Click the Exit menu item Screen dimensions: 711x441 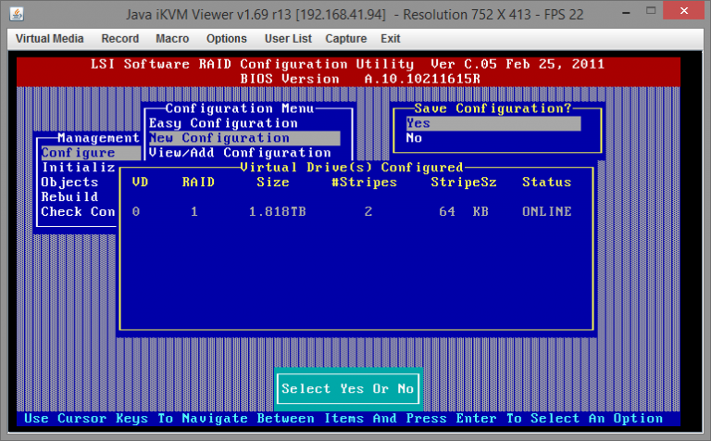point(390,39)
